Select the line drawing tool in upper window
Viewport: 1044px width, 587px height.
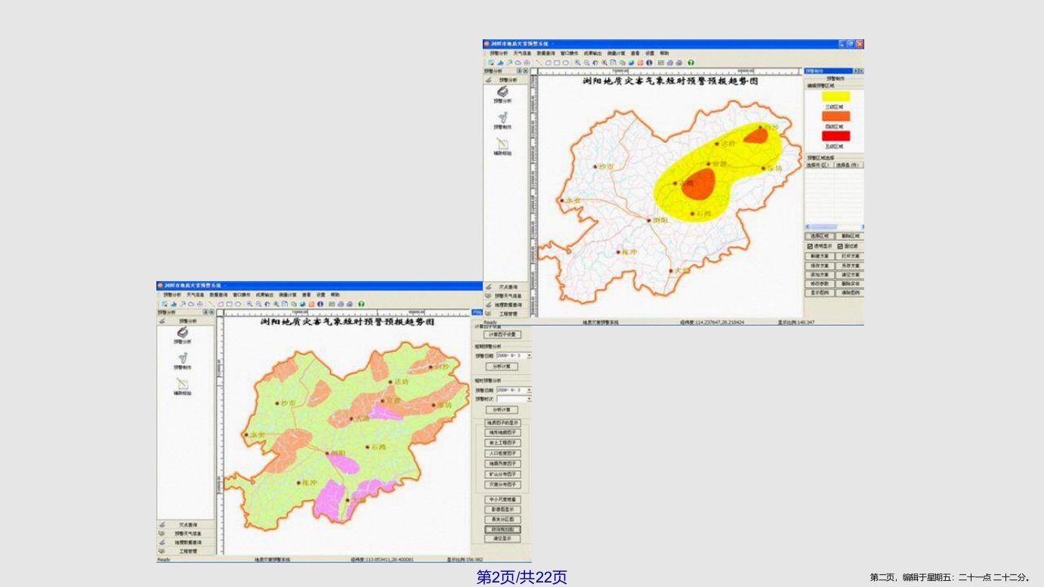coord(539,63)
